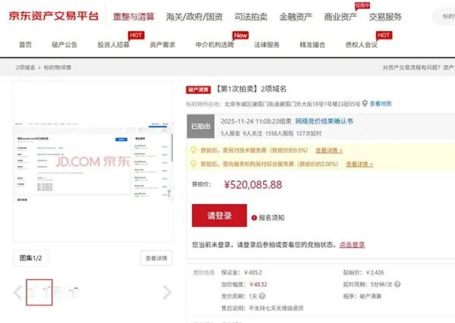This screenshot has height=323, width=455.
Task: Click the red info icon beside 报名须知
Action: pos(254,218)
